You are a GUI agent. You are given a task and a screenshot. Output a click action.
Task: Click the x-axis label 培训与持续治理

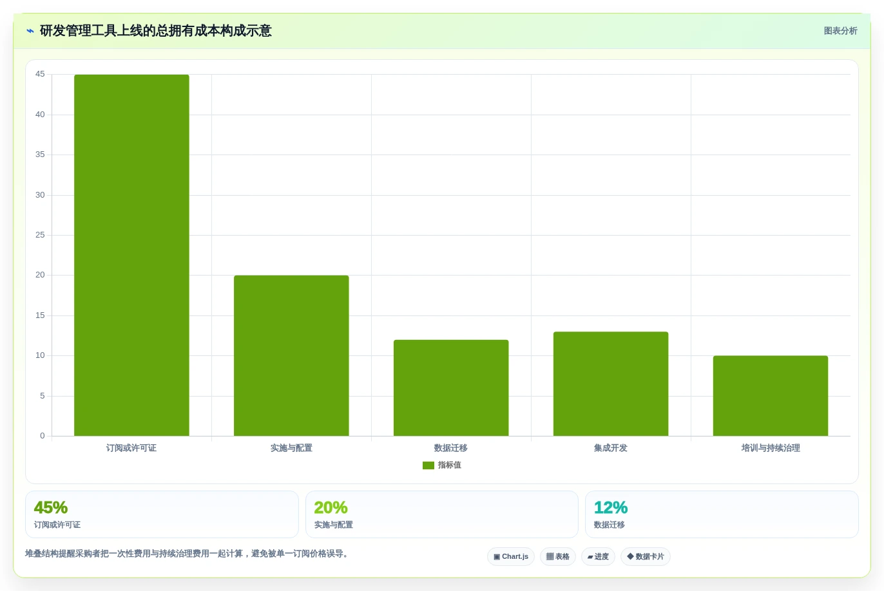[x=771, y=448]
